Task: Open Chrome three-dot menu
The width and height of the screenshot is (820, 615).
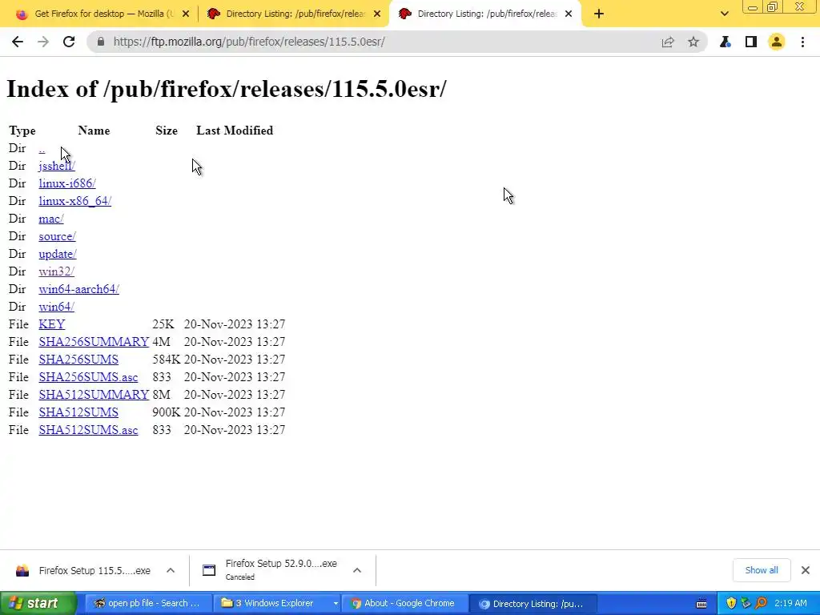Action: [802, 42]
